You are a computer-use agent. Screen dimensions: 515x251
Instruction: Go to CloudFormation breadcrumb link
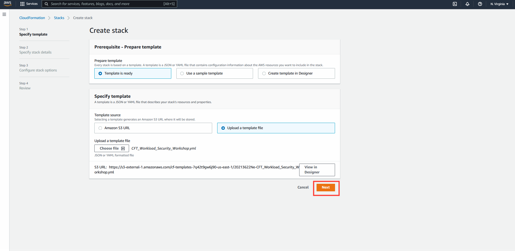click(x=32, y=18)
